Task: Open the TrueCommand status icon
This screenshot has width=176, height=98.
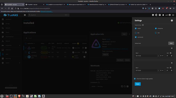Action: click(156, 15)
